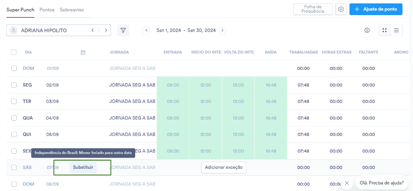The height and width of the screenshot is (191, 413).
Task: Open settings gear next to Folha de Frequência
Action: coord(341,9)
